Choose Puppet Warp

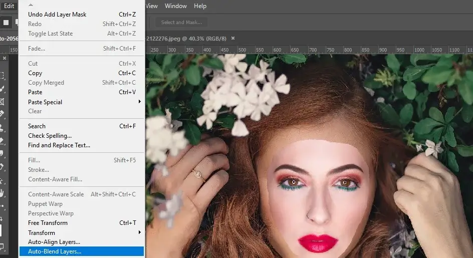point(82,204)
